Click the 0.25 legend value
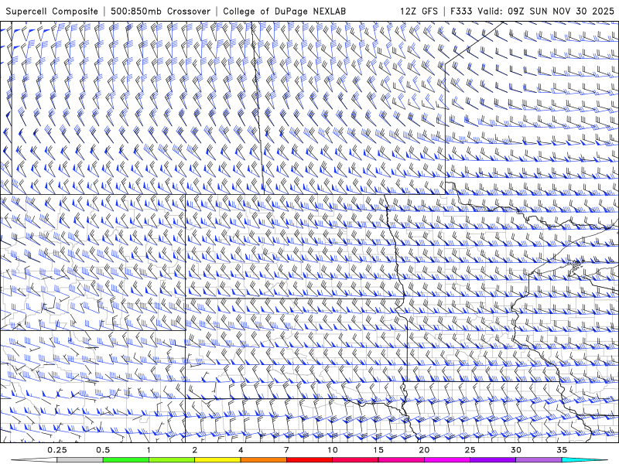This screenshot has height=464, width=619. [x=57, y=450]
